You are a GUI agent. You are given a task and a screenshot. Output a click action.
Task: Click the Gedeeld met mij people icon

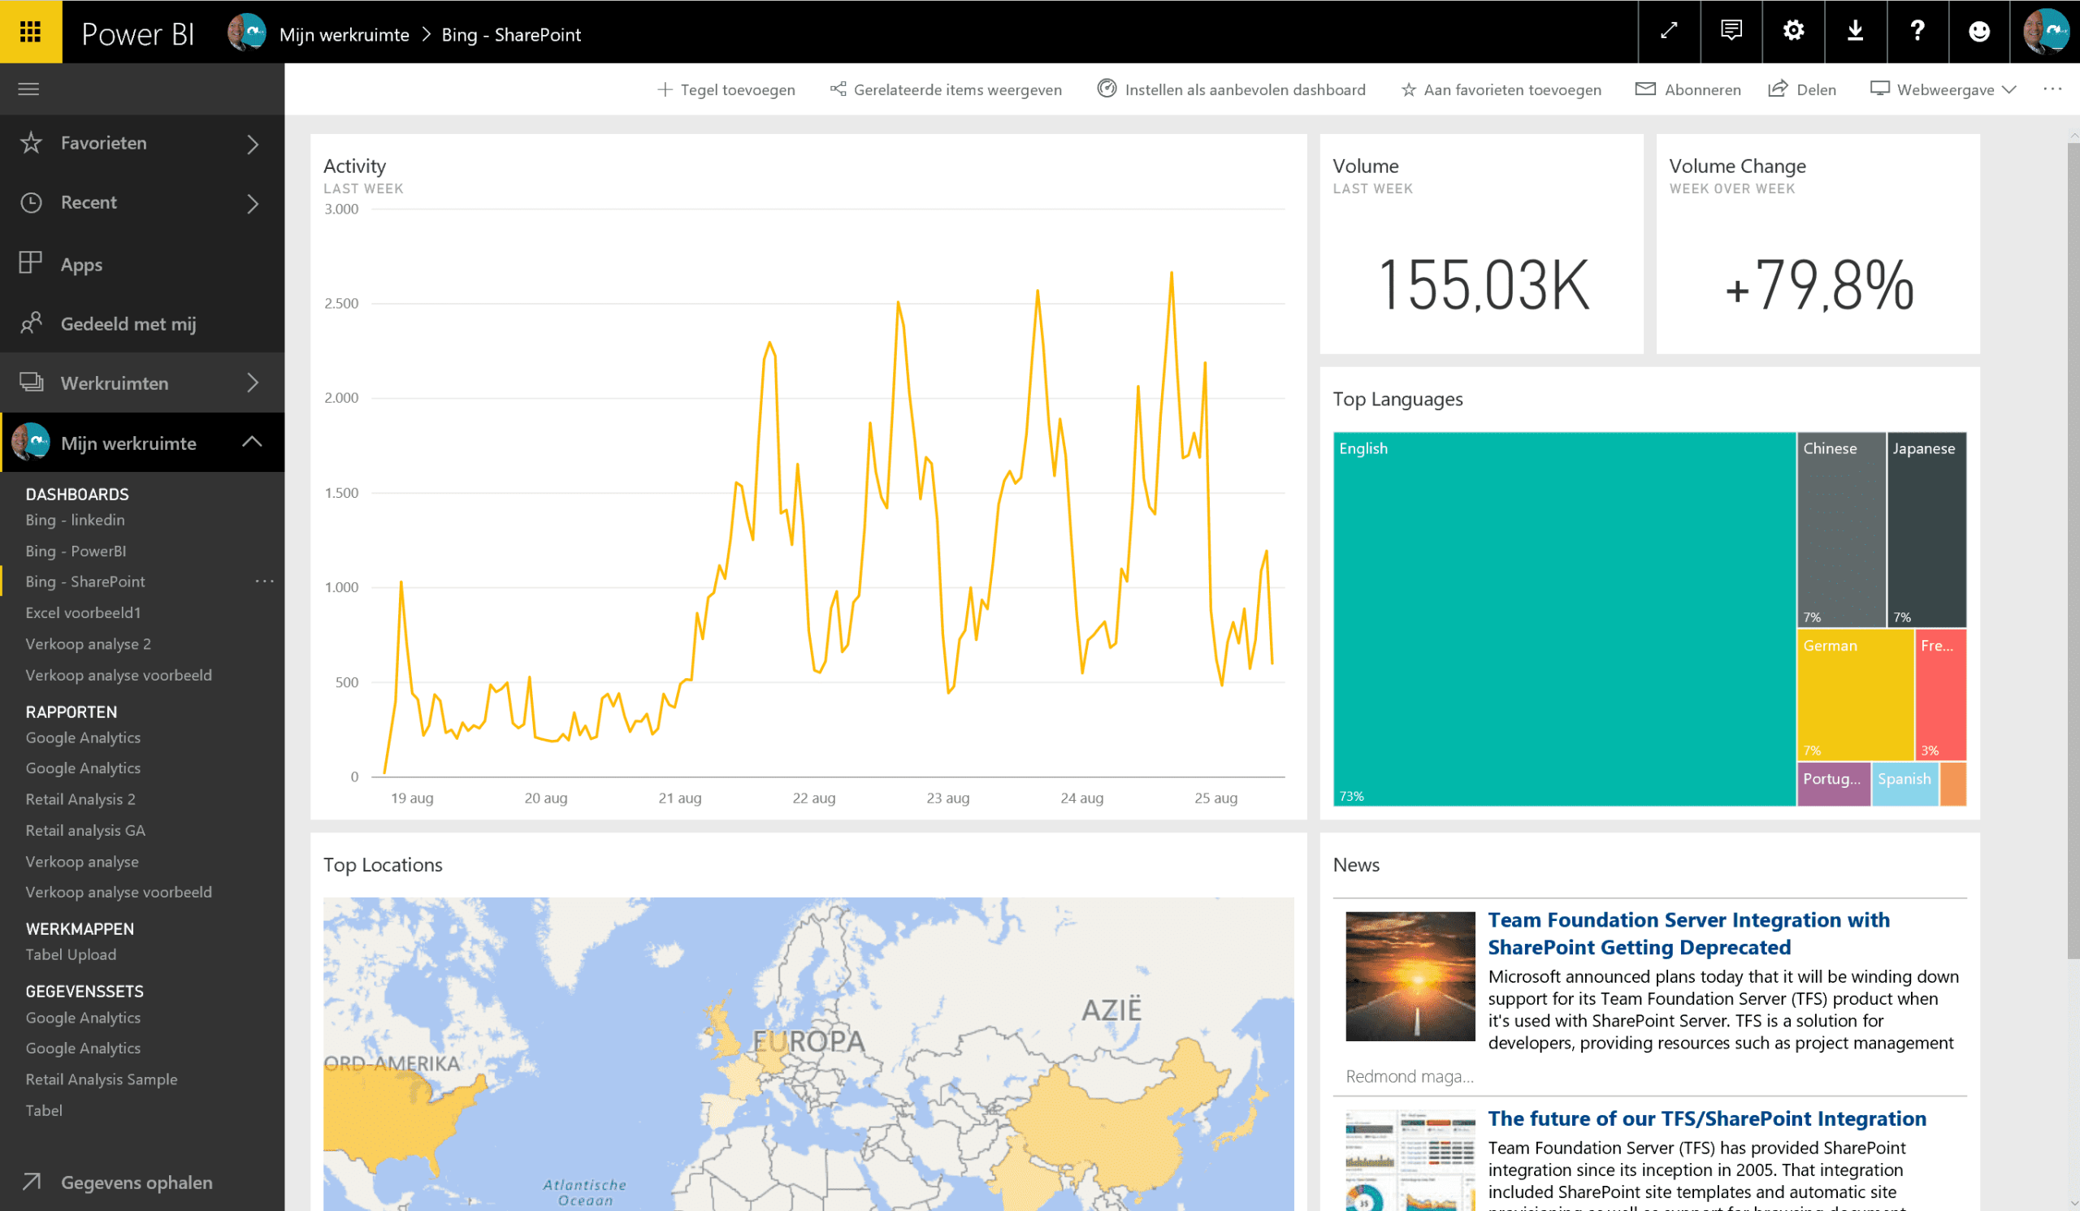[x=32, y=322]
